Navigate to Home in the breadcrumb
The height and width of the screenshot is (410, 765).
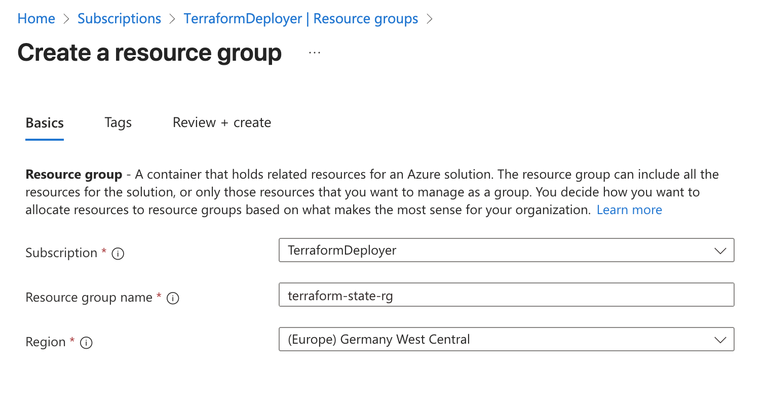(x=36, y=19)
